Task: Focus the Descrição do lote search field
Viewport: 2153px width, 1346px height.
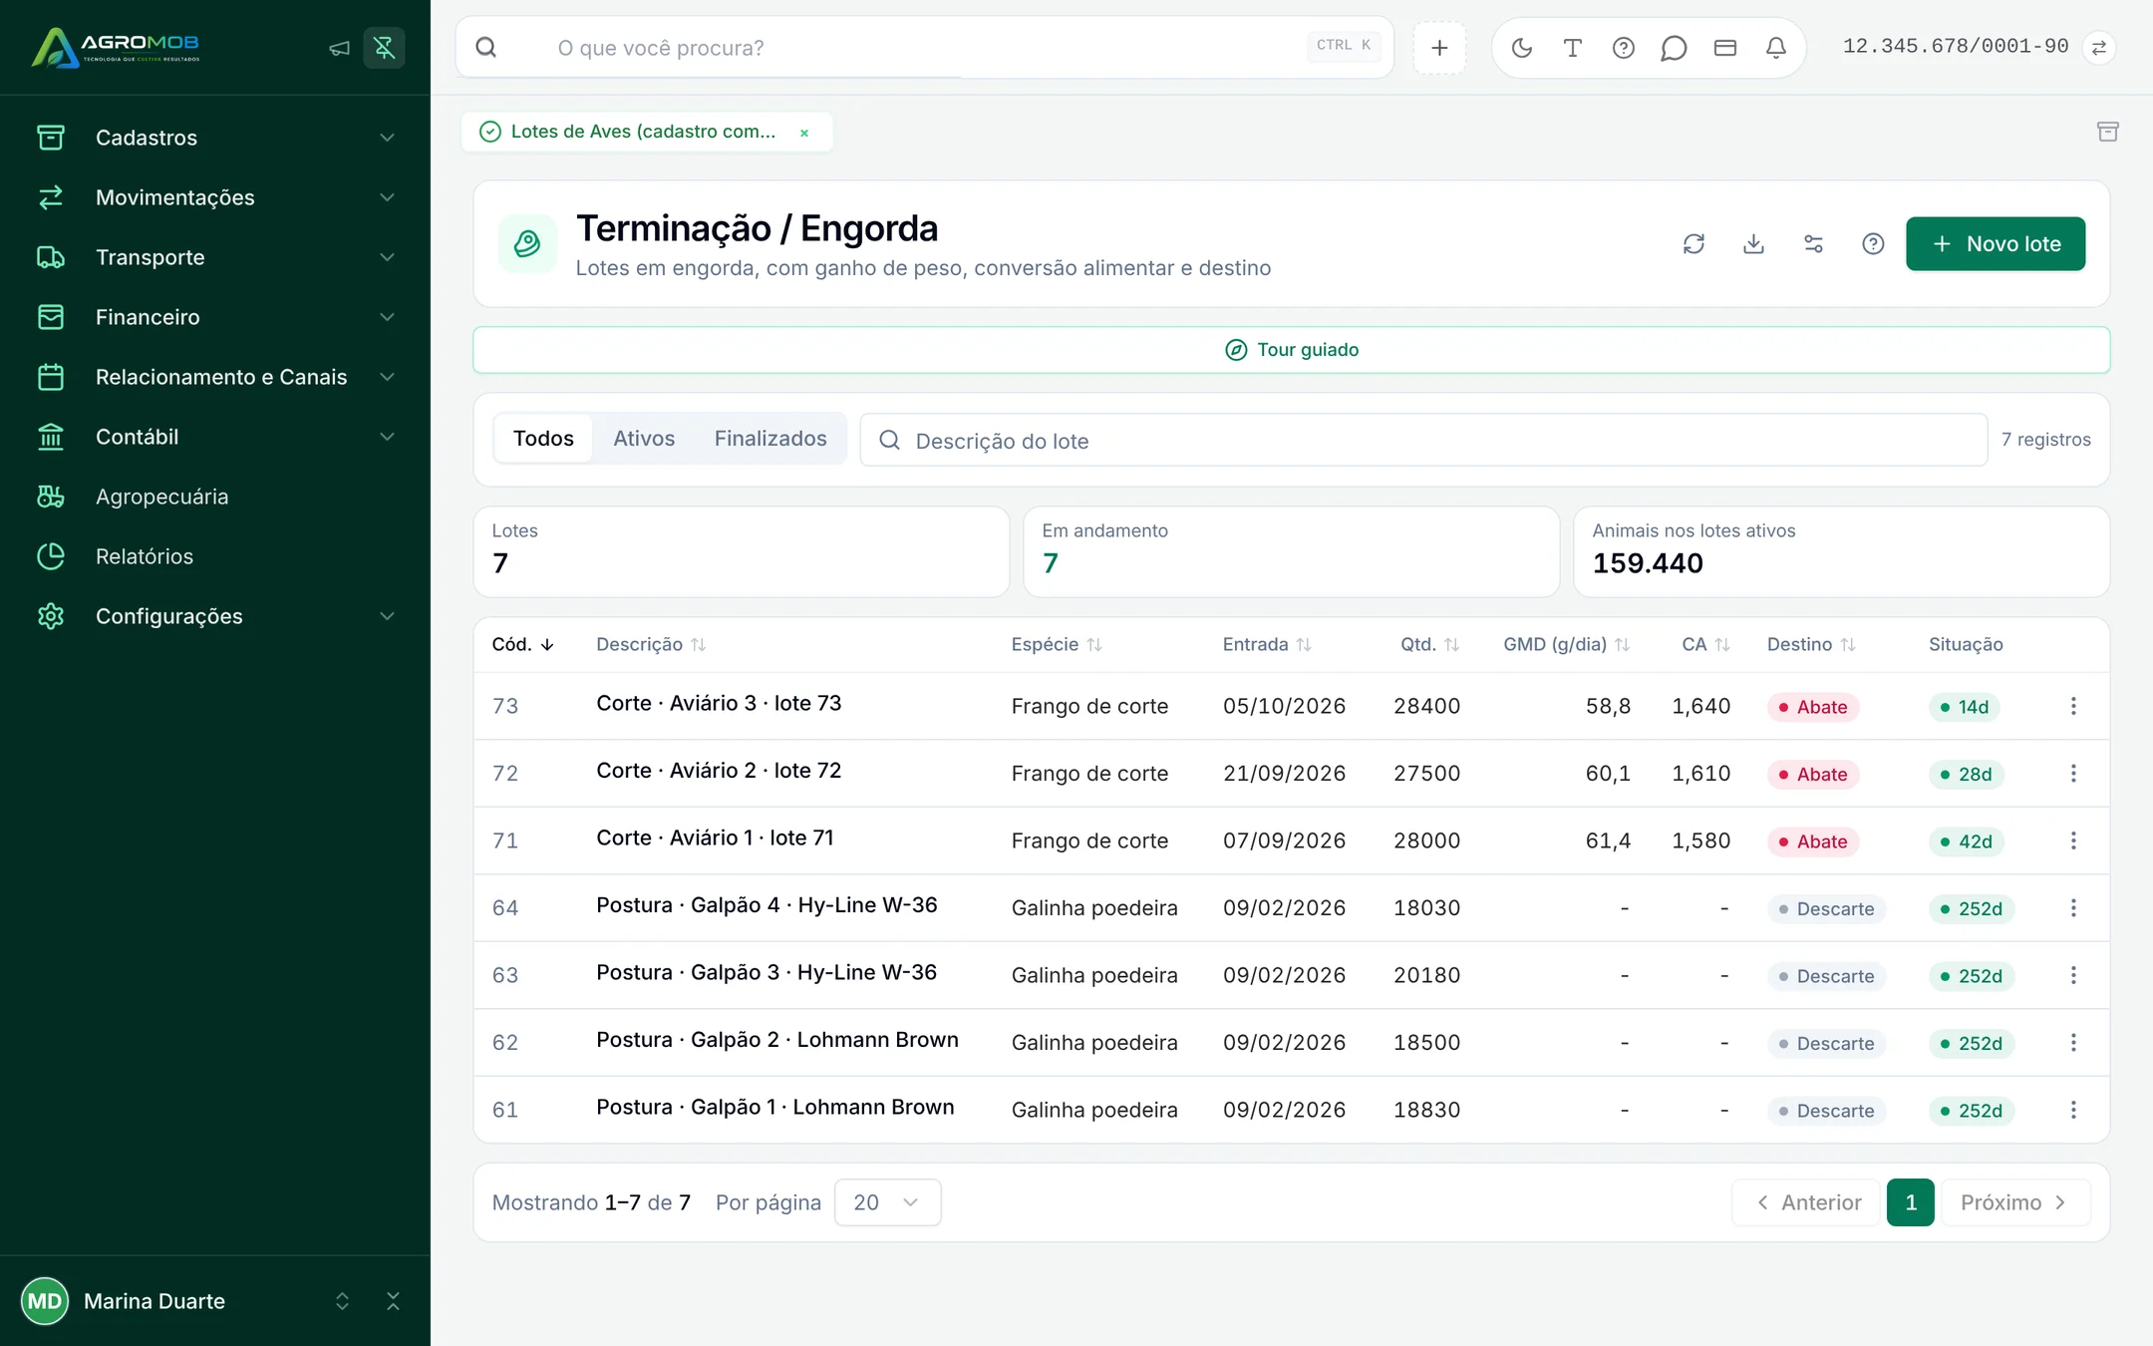Action: tap(1423, 440)
